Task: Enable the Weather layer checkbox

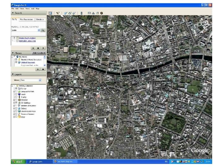Action: 16,100
